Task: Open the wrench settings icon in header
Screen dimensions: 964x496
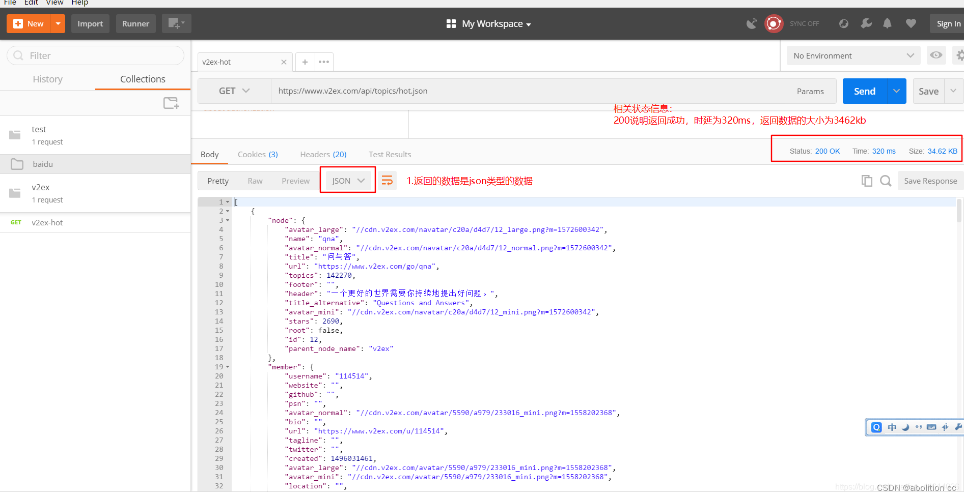Action: click(866, 23)
